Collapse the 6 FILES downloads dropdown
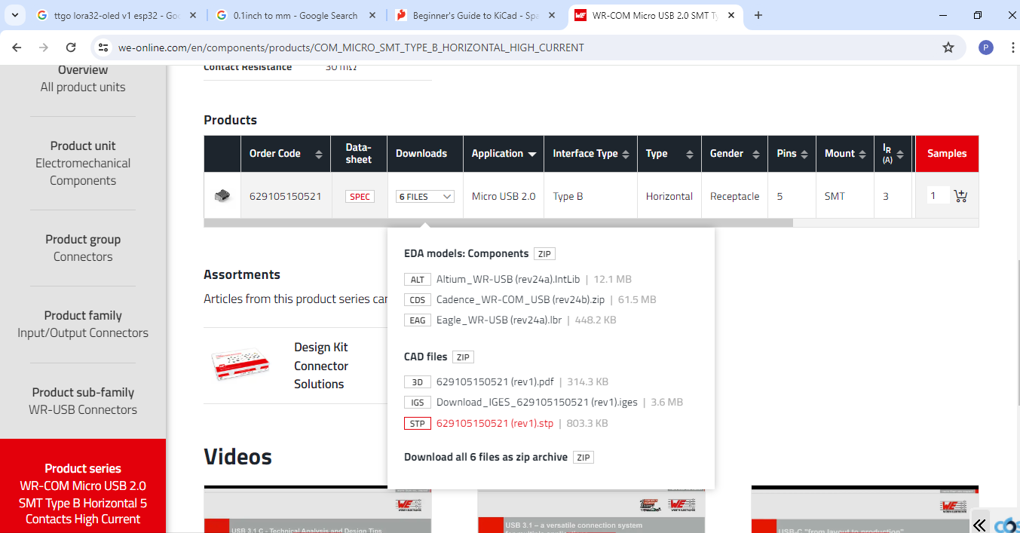Image resolution: width=1020 pixels, height=533 pixels. 425,197
